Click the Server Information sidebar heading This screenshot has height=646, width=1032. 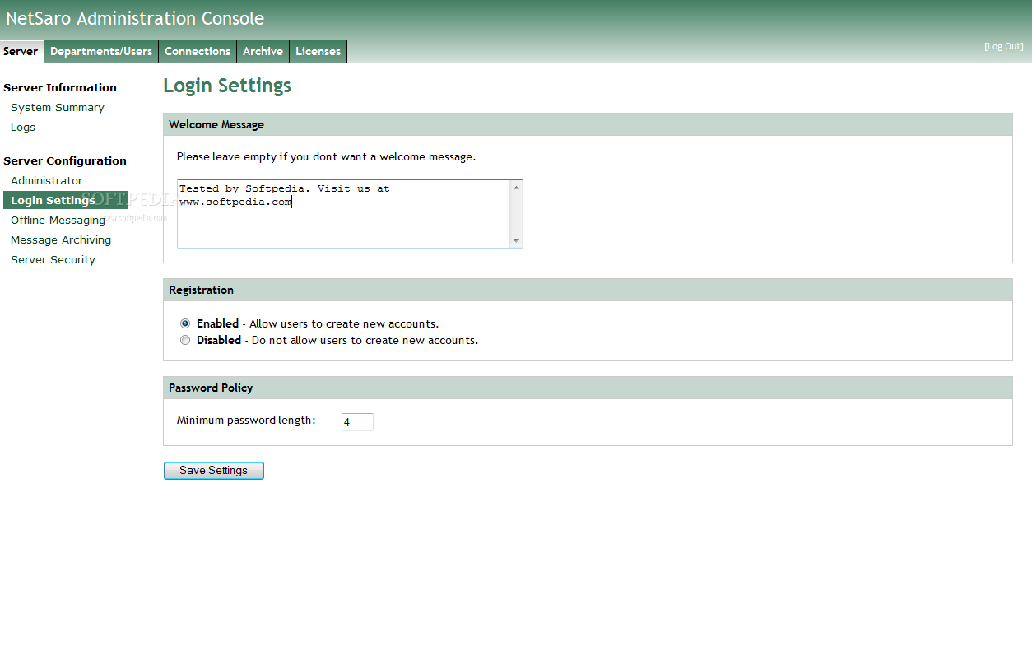(60, 87)
